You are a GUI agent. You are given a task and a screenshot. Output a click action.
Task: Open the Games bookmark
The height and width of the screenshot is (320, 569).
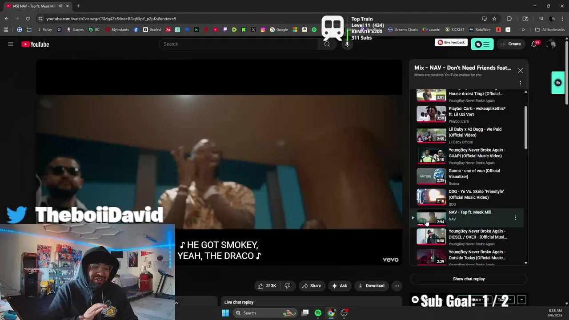point(75,30)
